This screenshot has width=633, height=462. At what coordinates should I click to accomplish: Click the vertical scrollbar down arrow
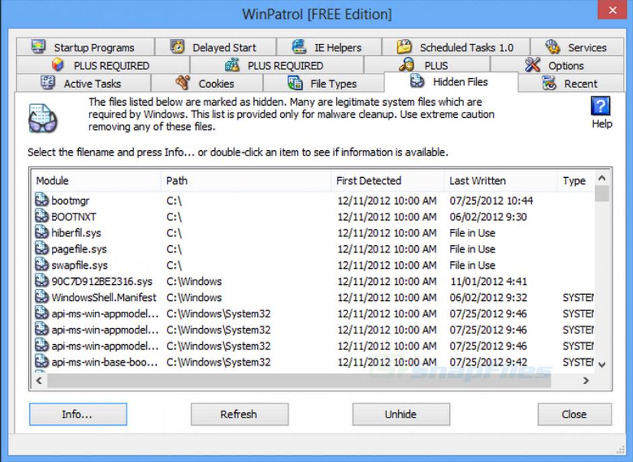pyautogui.click(x=602, y=364)
